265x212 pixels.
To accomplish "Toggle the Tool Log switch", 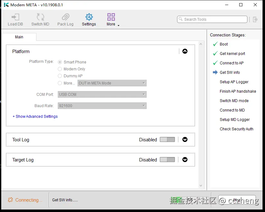I will pos(167,139).
